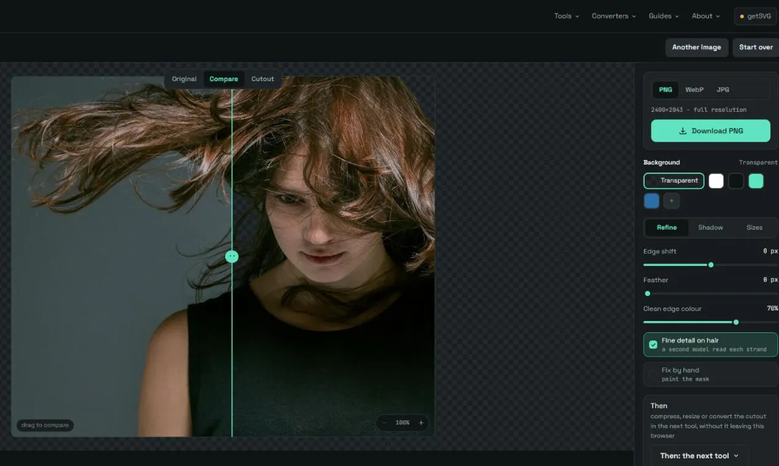Enable Fine detail on hair checkbox
Image resolution: width=779 pixels, height=466 pixels.
click(x=653, y=345)
